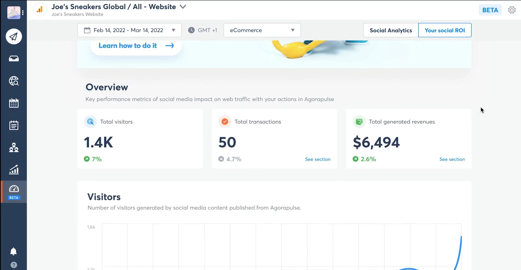This screenshot has width=521, height=270.
Task: Open See section under Total generated revenues
Action: tap(452, 159)
